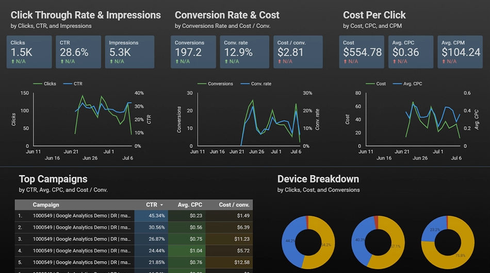This screenshot has height=273, width=490.
Task: Toggle Conv. rate series in legend
Action: [x=256, y=83]
